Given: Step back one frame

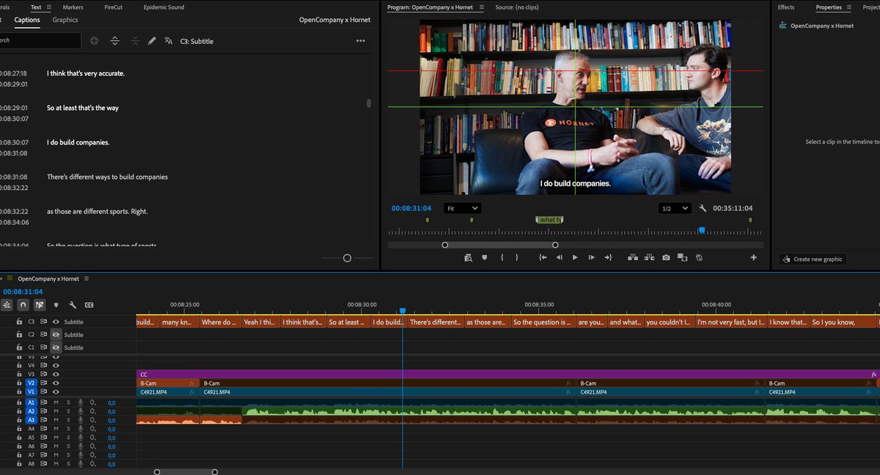Looking at the screenshot, I should (x=559, y=257).
